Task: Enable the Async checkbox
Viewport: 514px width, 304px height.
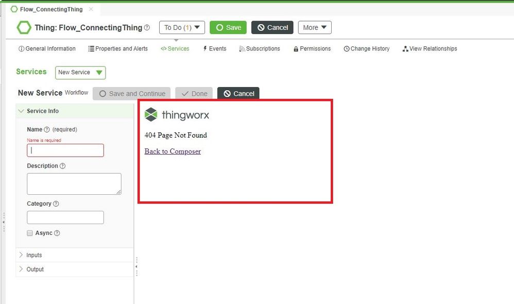Action: pos(30,233)
